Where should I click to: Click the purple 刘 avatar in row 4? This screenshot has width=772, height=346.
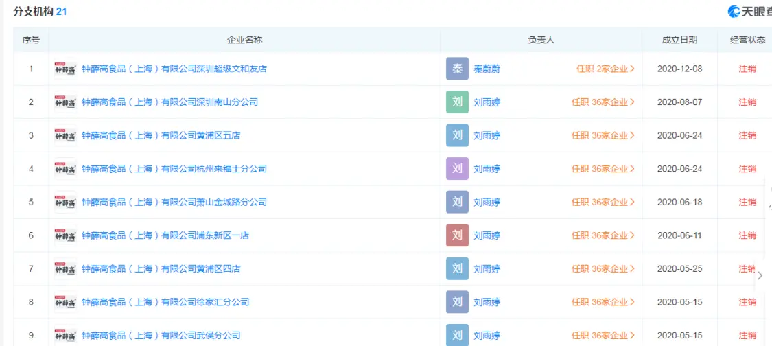[x=458, y=169]
